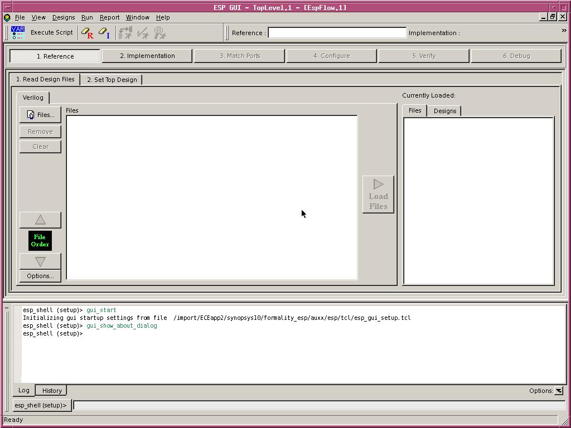
Task: Maximize the ESP GUI window from title bar
Action: 563,7
